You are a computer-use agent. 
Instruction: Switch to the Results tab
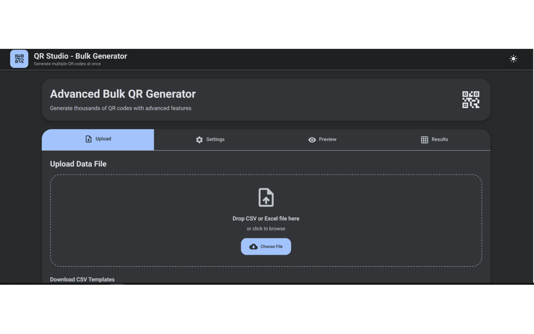coord(435,139)
